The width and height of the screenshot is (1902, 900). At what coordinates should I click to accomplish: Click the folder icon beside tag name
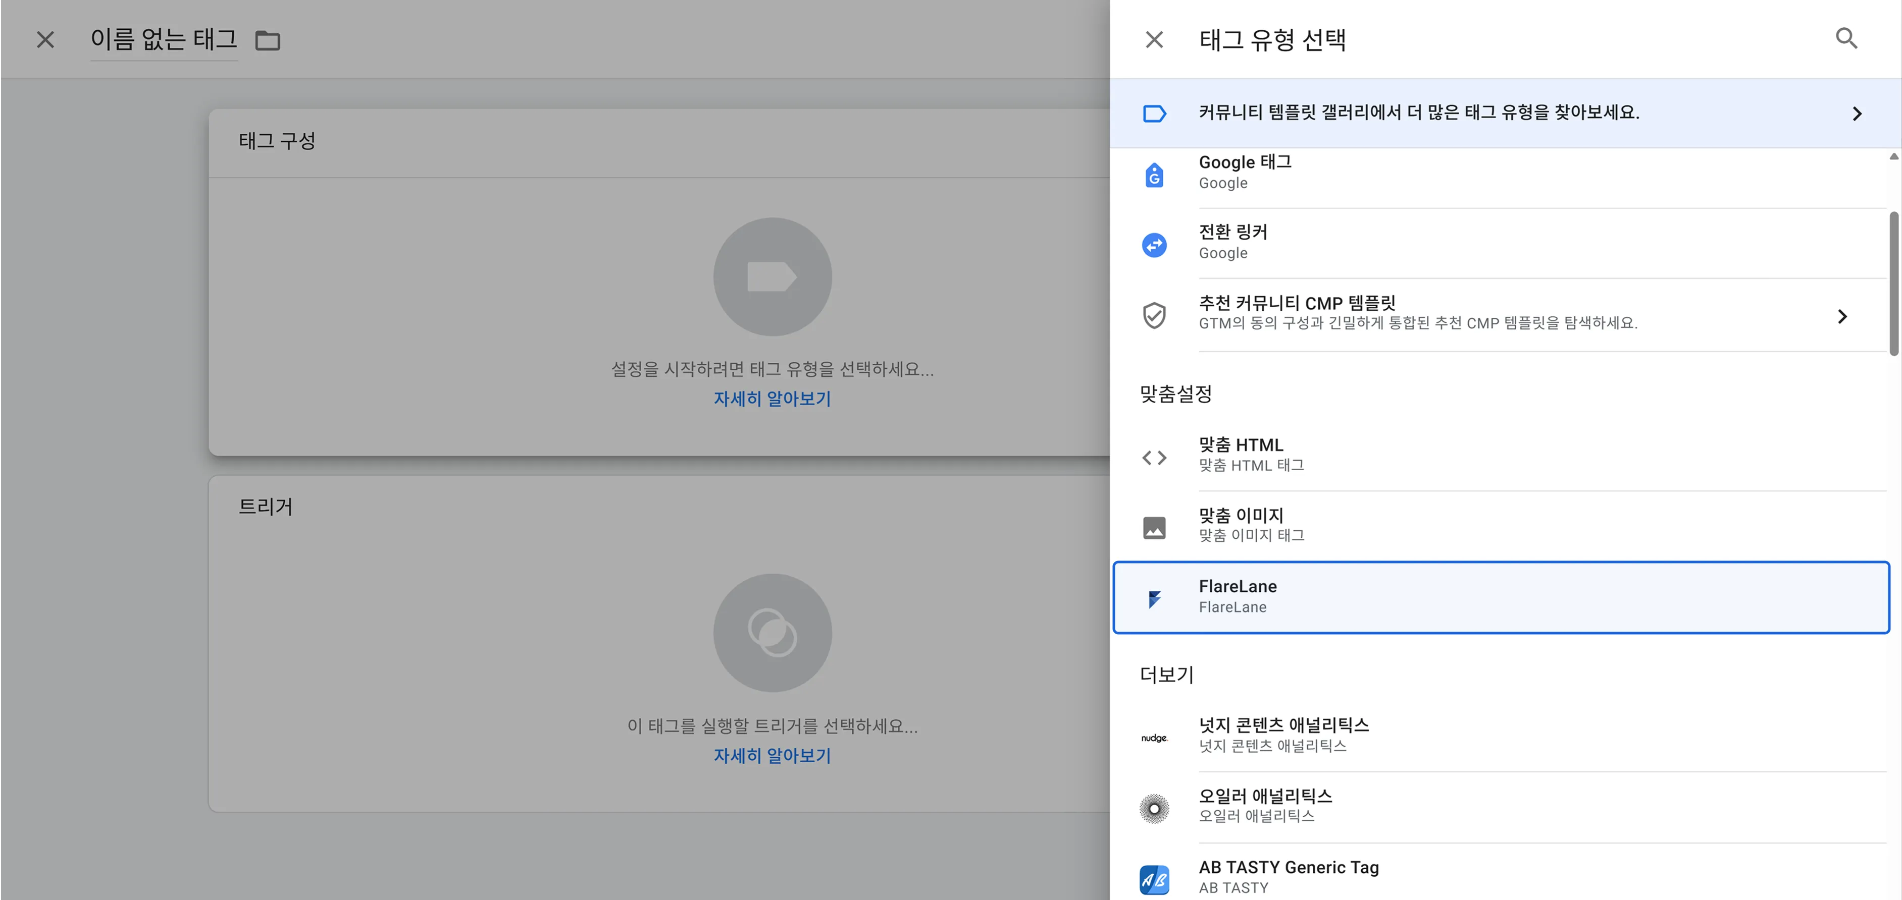(267, 40)
